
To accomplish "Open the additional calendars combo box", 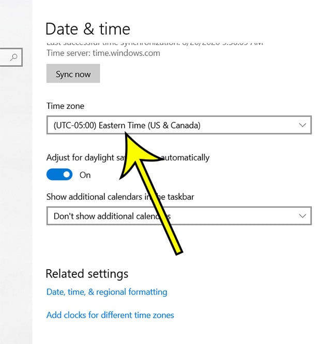I will pyautogui.click(x=171, y=216).
